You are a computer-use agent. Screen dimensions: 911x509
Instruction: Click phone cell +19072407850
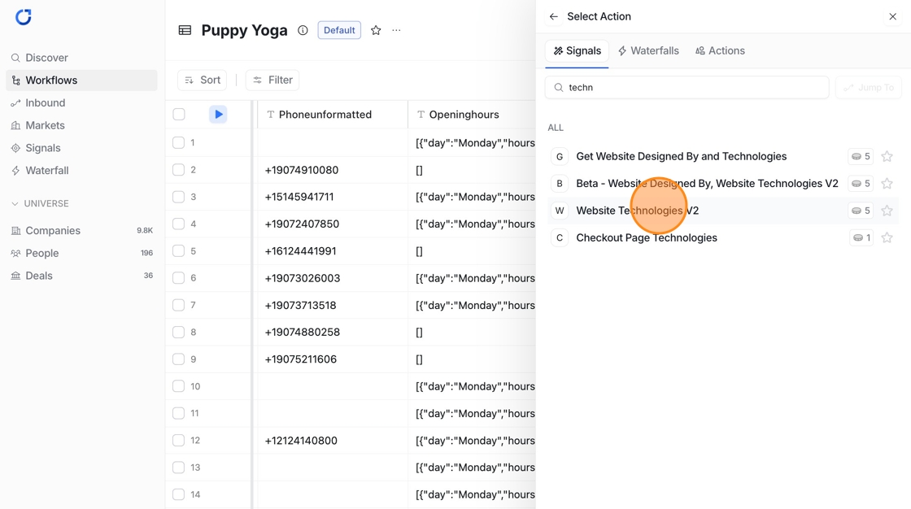333,224
